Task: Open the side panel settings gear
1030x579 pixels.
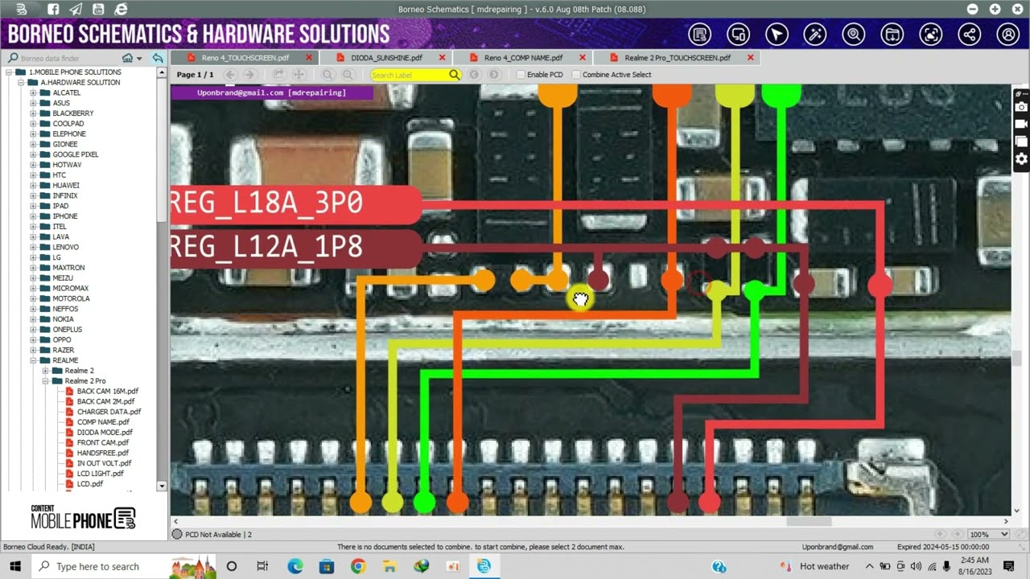Action: coord(1021,159)
